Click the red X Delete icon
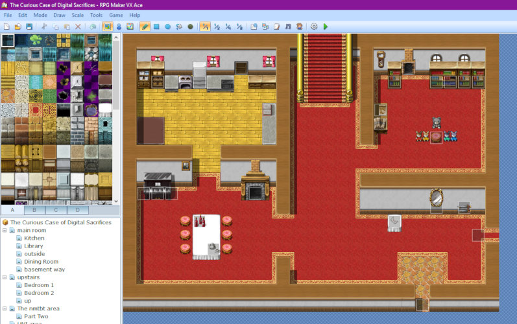The image size is (517, 324). pos(78,27)
